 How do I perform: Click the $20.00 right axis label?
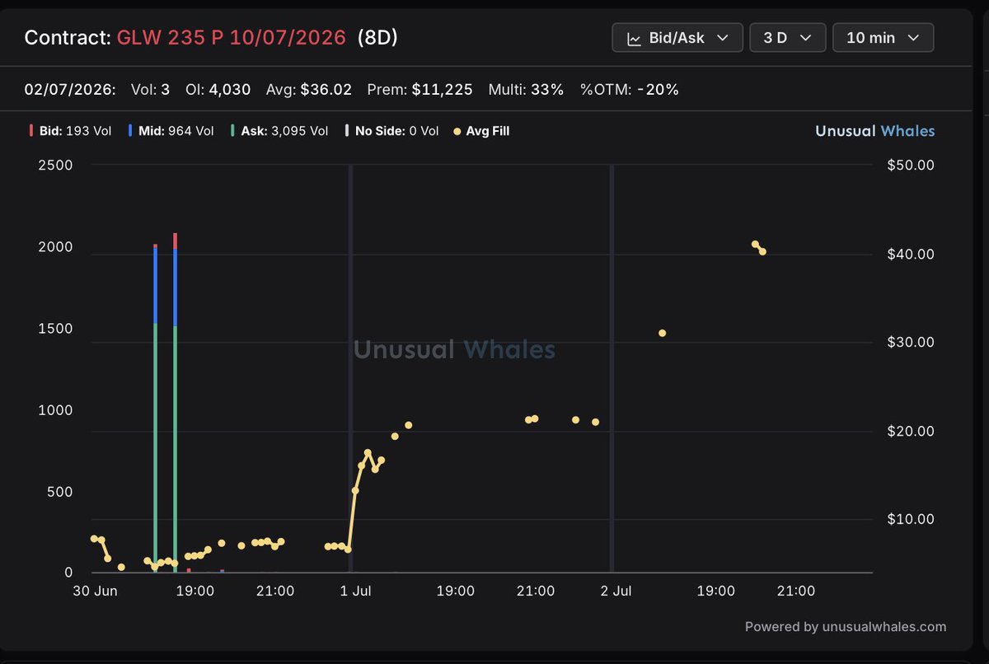click(x=910, y=431)
